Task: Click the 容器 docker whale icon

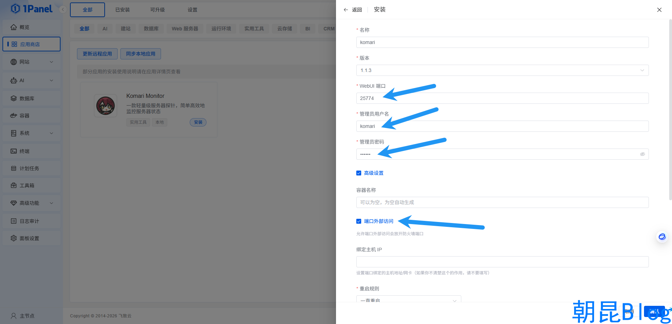Action: (x=14, y=116)
